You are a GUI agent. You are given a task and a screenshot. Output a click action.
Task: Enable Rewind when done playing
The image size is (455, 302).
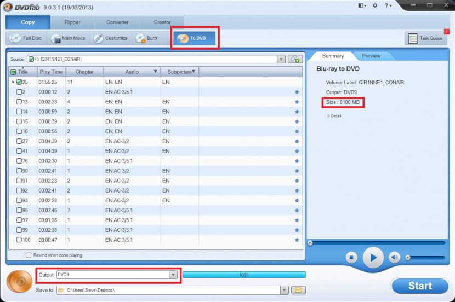pos(29,255)
